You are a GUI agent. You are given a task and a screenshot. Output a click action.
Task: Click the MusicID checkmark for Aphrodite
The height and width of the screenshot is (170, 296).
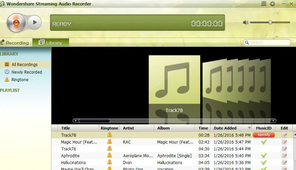coord(264,156)
